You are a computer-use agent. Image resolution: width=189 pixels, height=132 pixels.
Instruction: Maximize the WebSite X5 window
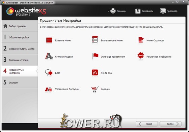[178, 2]
